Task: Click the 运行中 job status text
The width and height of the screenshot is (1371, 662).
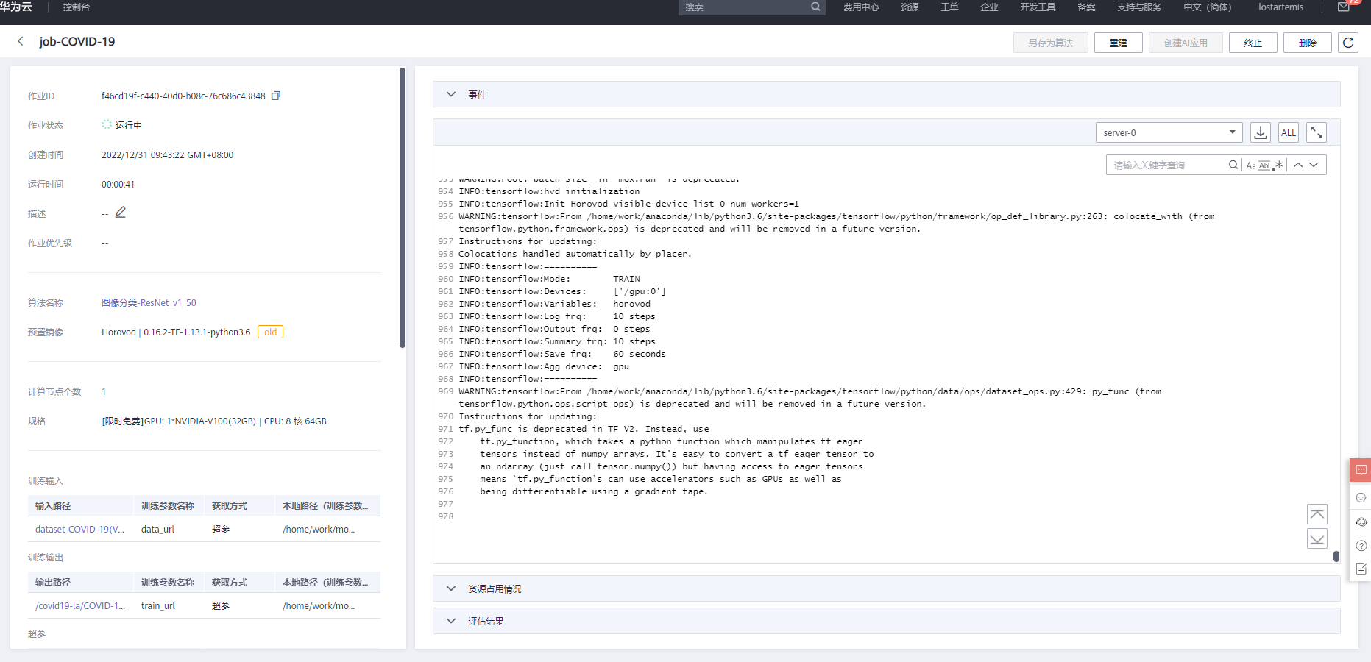Action: coord(129,125)
